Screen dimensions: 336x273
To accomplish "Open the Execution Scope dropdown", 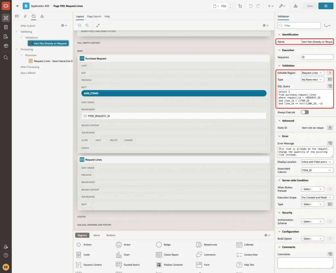I will click(x=317, y=197).
